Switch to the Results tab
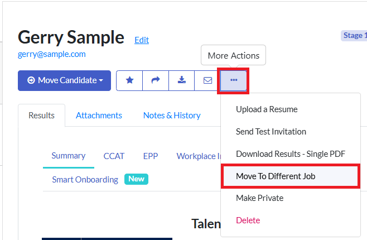Image resolution: width=367 pixels, height=240 pixels. 41,116
